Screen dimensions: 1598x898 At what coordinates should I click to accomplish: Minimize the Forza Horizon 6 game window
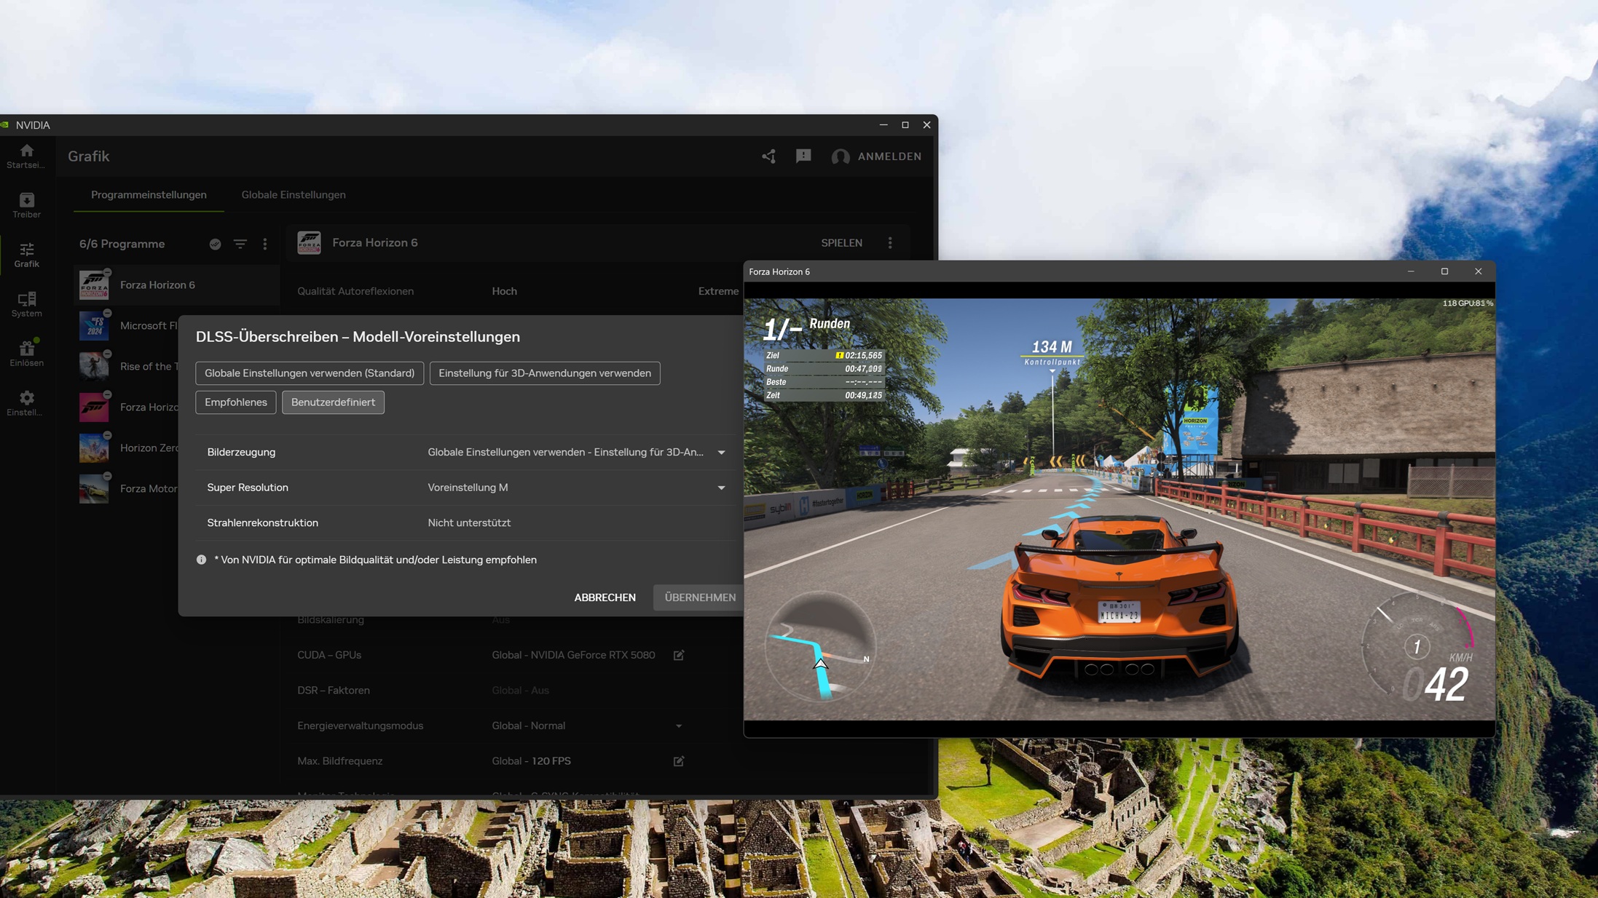(1411, 271)
